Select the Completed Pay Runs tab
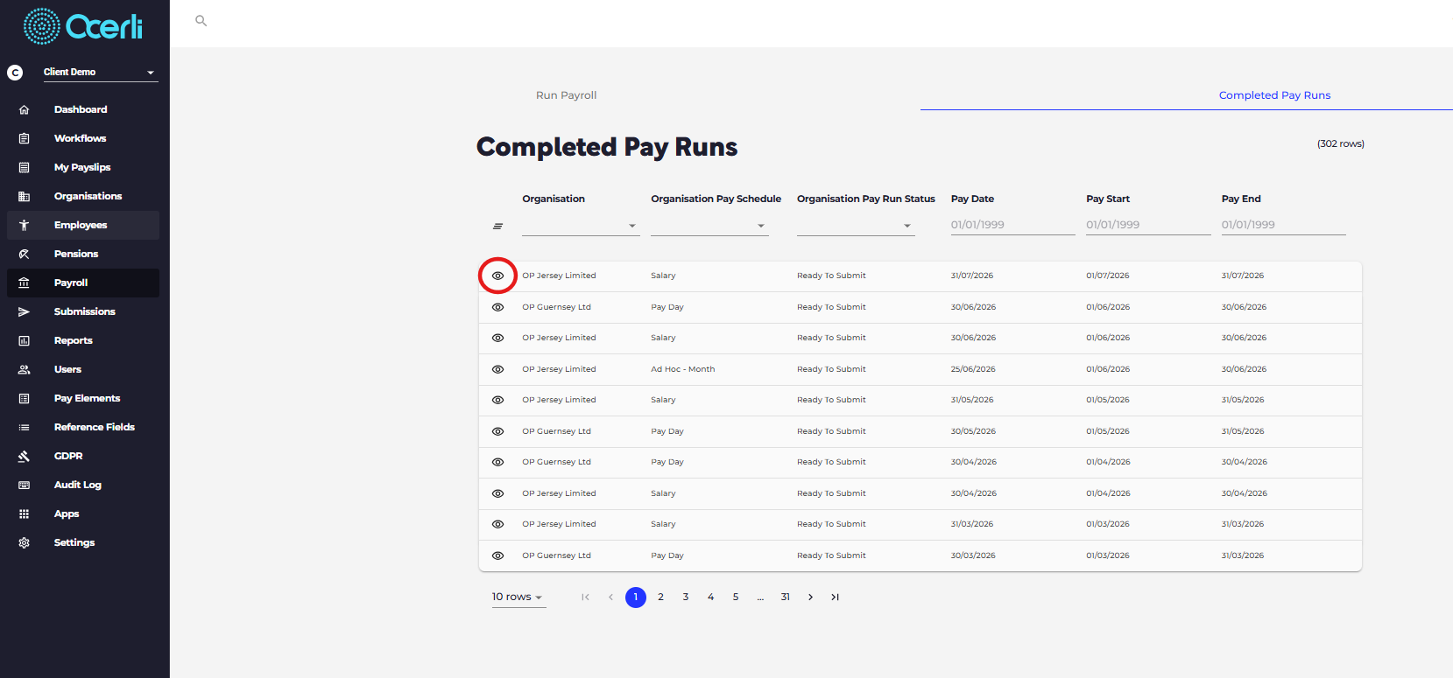This screenshot has height=678, width=1453. 1274,95
